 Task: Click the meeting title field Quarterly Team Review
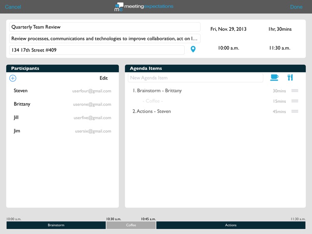coord(105,27)
